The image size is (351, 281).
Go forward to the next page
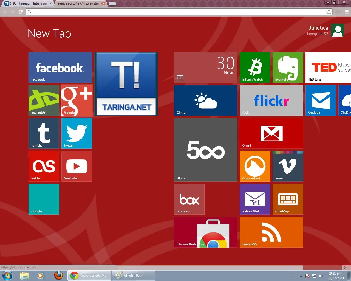[13, 12]
